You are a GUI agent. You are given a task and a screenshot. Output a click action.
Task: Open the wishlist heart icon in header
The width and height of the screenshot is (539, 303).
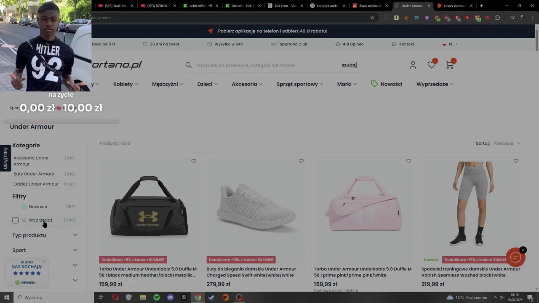[432, 65]
